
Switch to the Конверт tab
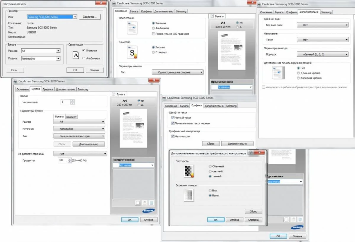pos(71,117)
